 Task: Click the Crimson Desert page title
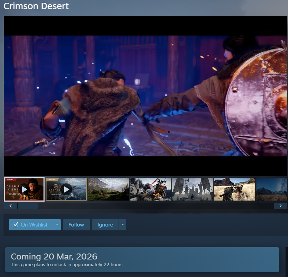coord(36,6)
